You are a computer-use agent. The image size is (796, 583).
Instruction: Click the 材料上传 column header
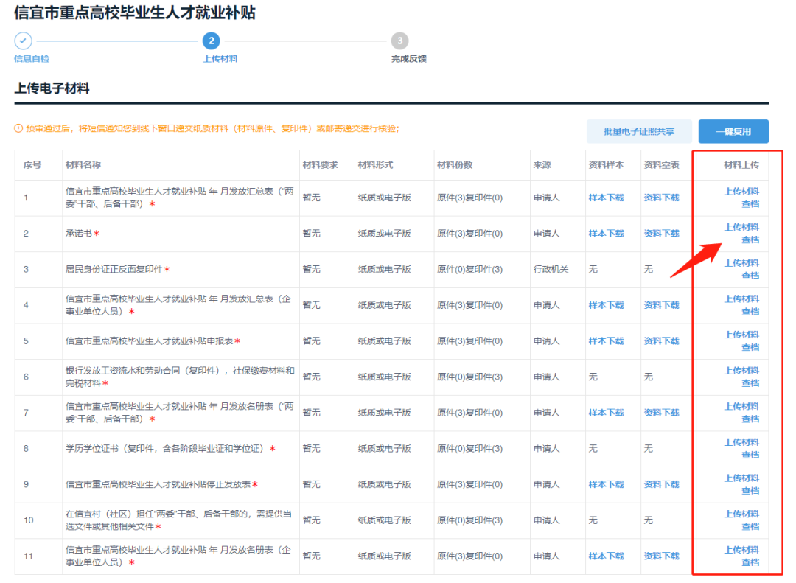(x=741, y=165)
